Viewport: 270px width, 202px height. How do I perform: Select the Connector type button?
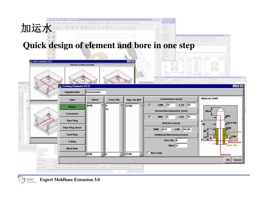pyautogui.click(x=72, y=114)
